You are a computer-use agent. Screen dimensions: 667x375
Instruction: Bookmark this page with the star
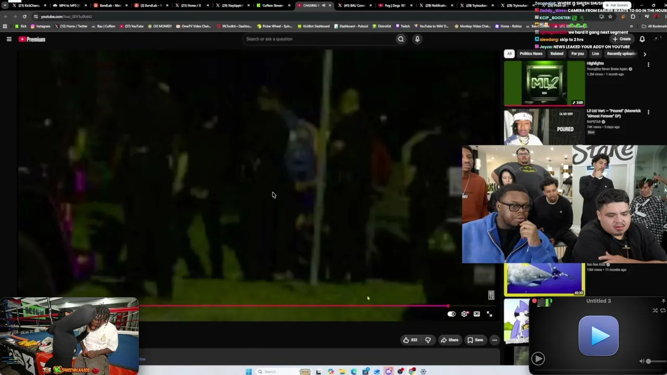click(x=610, y=17)
